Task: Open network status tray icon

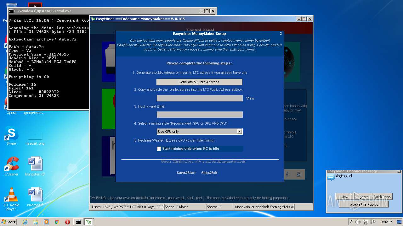Action: (x=365, y=222)
